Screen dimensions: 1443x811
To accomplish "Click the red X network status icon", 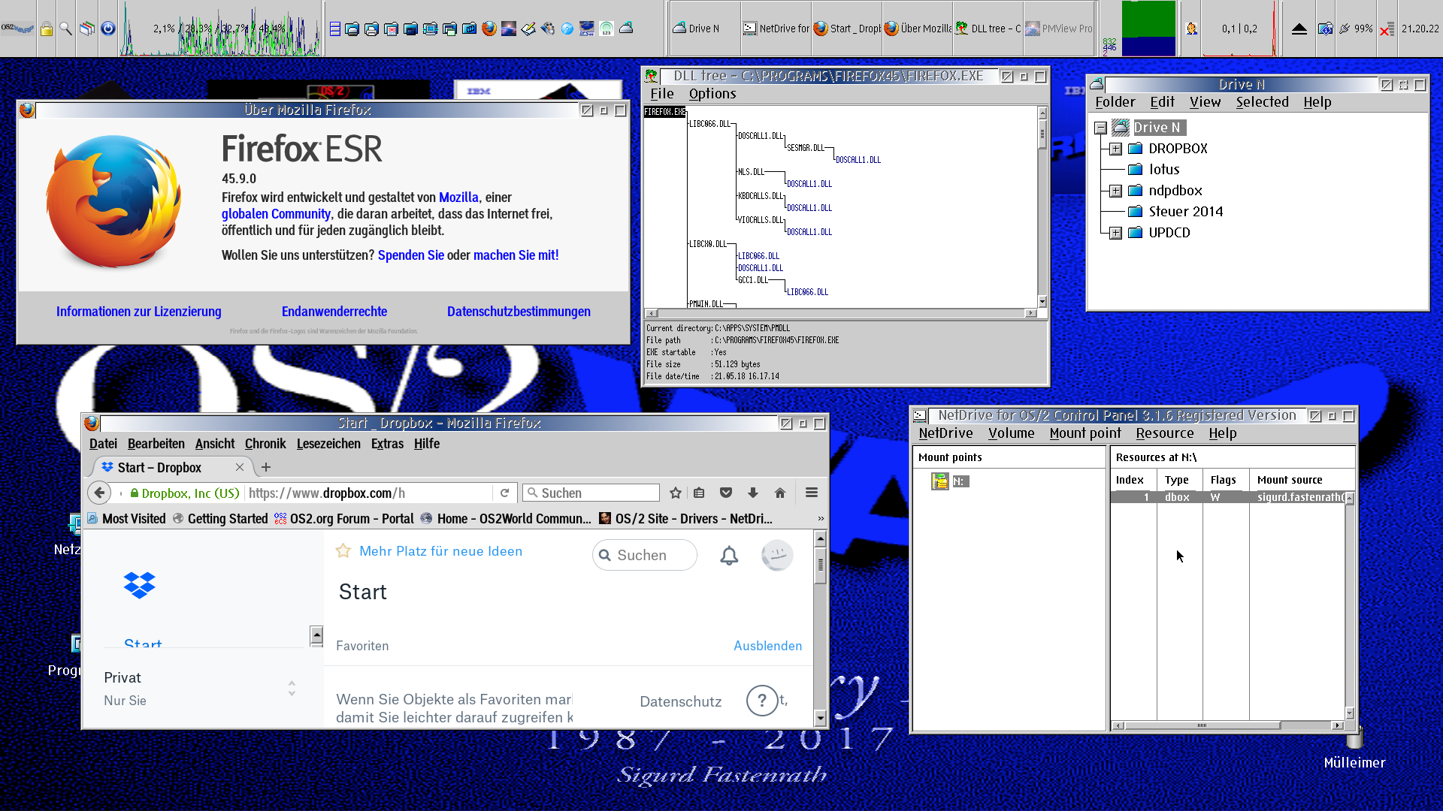I will click(x=1387, y=29).
